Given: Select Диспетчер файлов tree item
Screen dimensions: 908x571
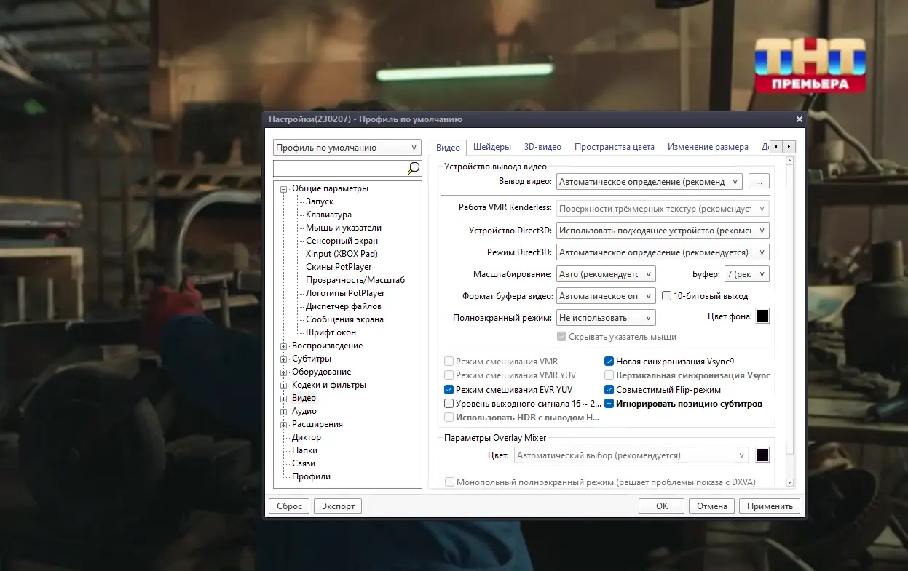Looking at the screenshot, I should 344,306.
